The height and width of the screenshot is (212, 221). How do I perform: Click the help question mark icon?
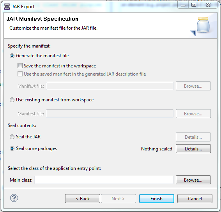point(14,198)
